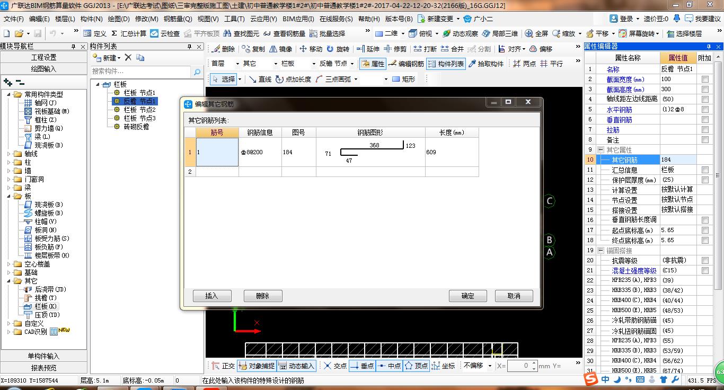
Task: Click the 筋号 cell in row 1
Action: [217, 153]
